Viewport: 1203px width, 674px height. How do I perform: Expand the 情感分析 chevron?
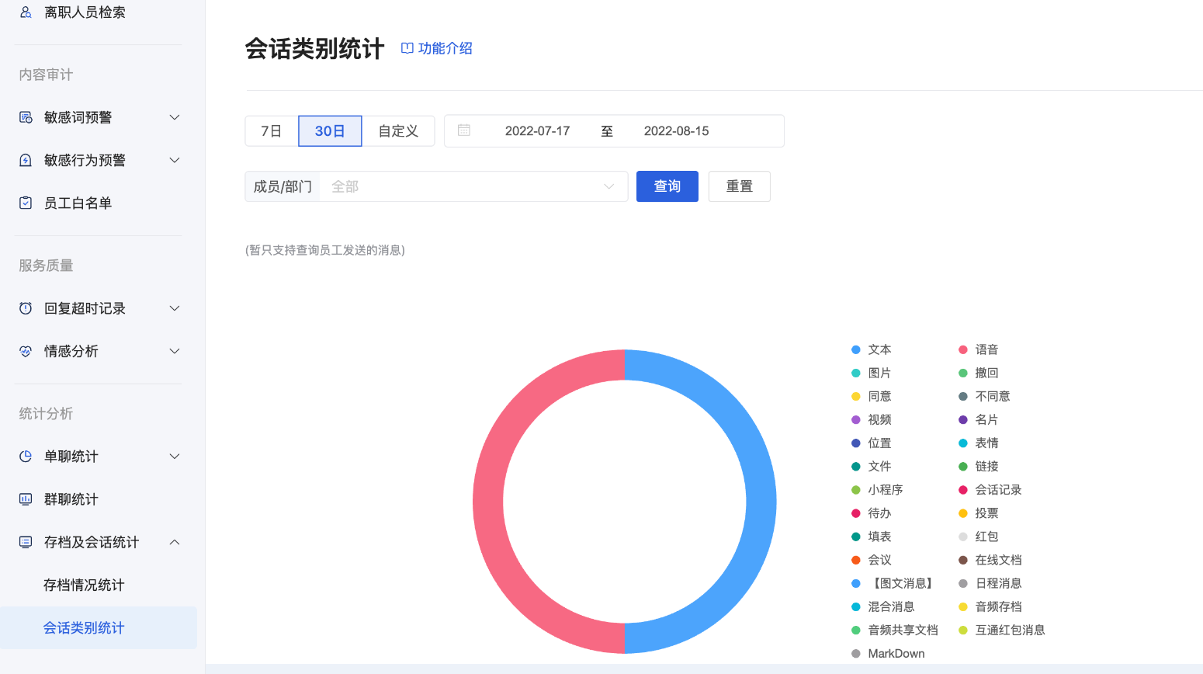(175, 351)
